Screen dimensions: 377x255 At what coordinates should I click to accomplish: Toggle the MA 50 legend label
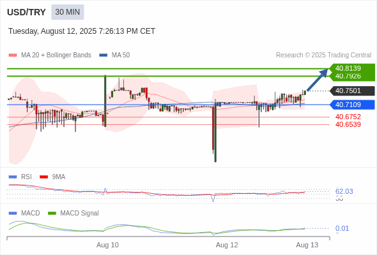click(121, 55)
